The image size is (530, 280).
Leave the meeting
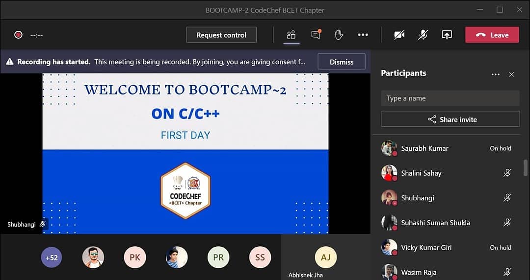492,35
